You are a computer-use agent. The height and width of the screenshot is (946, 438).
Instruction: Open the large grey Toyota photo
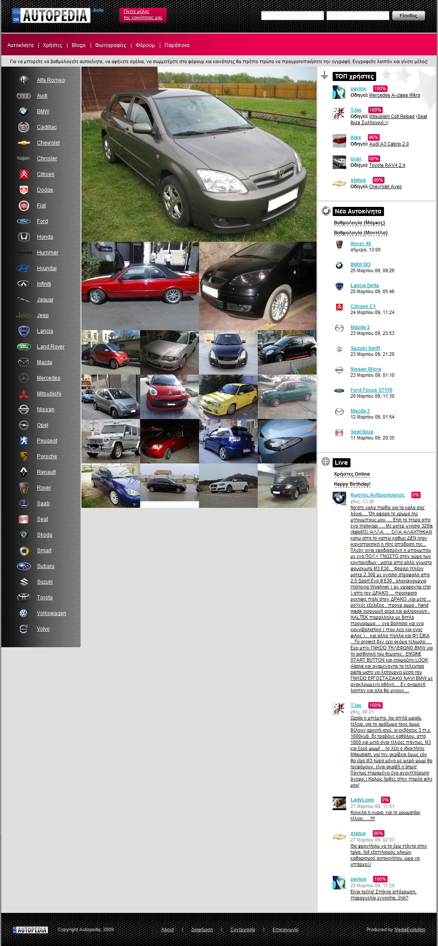click(x=199, y=154)
